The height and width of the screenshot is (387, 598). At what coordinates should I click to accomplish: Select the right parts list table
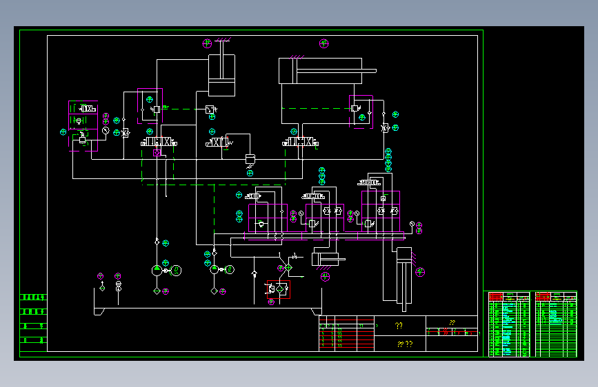pyautogui.click(x=556, y=324)
